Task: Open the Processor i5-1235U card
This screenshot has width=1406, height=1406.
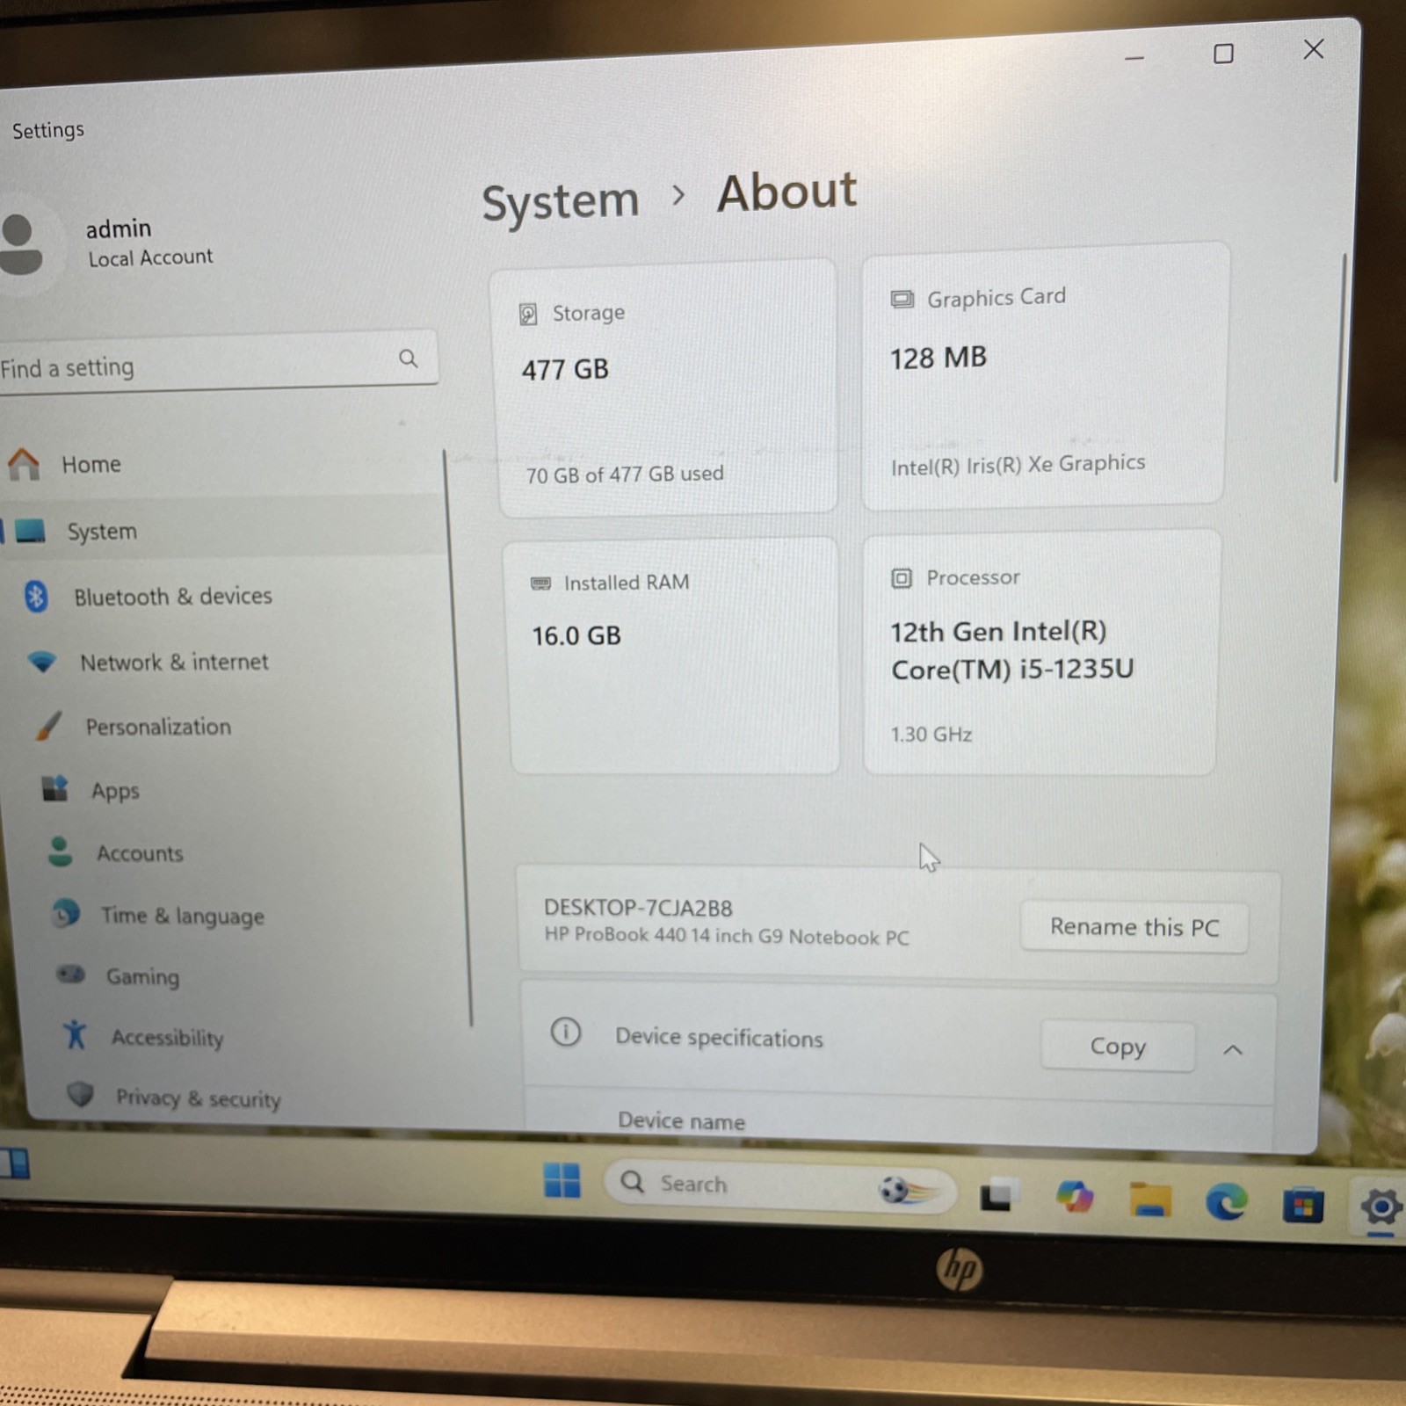Action: [1041, 652]
